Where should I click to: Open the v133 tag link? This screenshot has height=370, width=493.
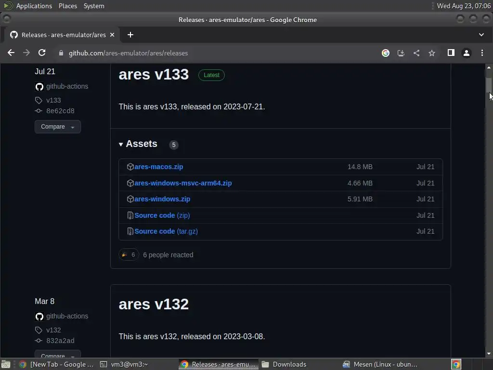53,100
